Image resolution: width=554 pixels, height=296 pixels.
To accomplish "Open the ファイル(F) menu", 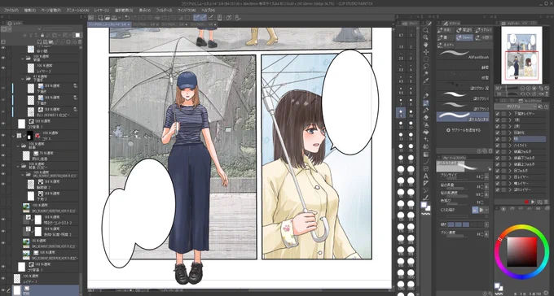I will (x=11, y=11).
